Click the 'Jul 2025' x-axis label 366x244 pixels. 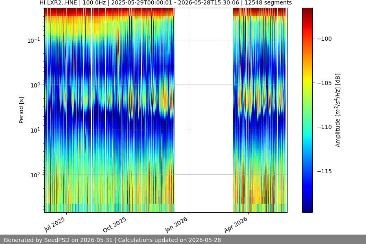(55, 224)
